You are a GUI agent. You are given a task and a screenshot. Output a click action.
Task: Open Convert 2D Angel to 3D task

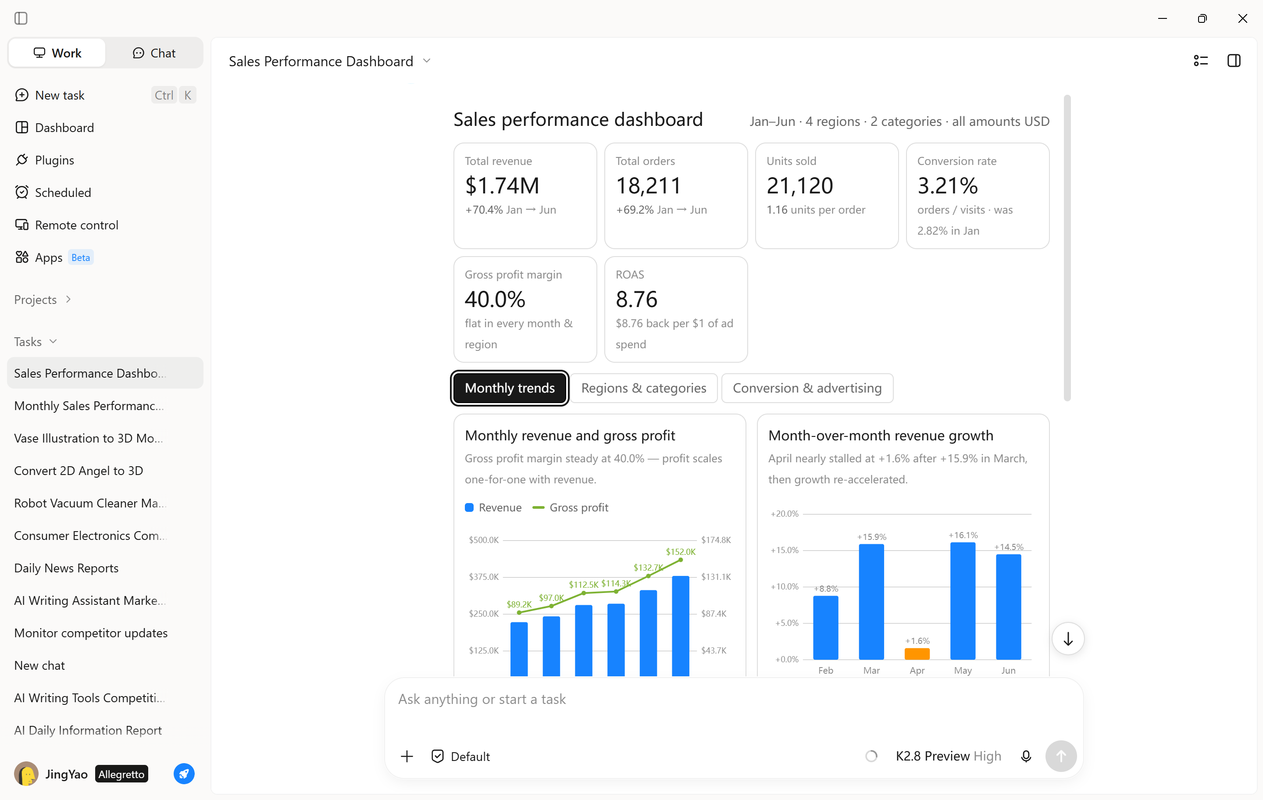[x=105, y=471]
